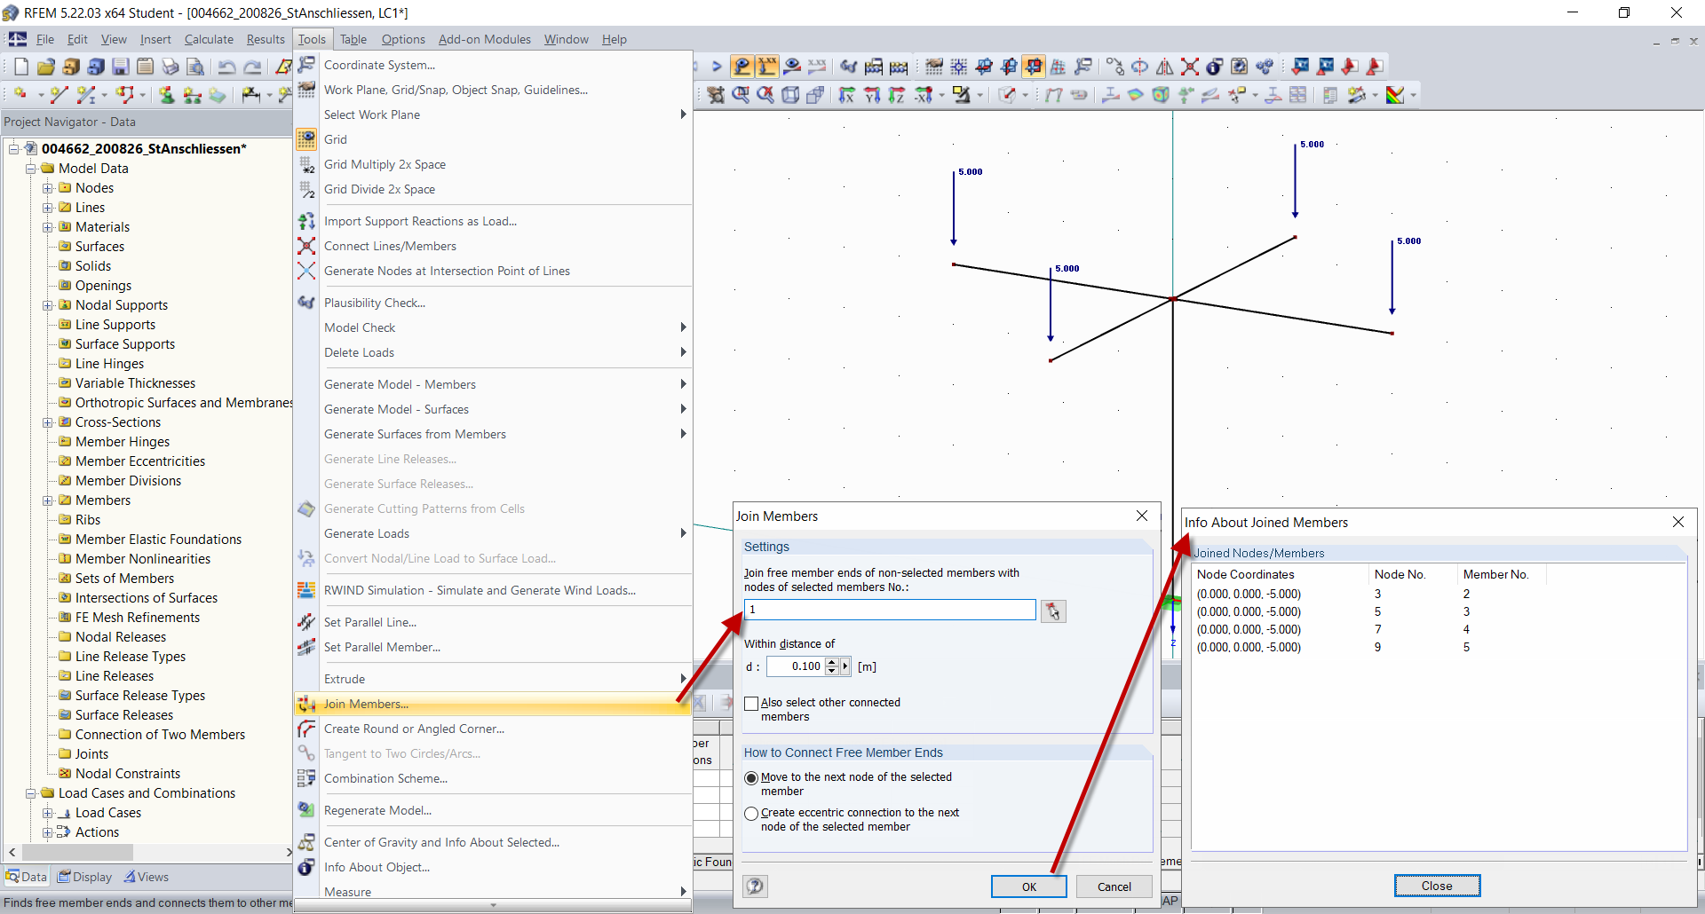Click the pick-members icon beside the number field
The height and width of the screenshot is (914, 1705).
pyautogui.click(x=1053, y=611)
